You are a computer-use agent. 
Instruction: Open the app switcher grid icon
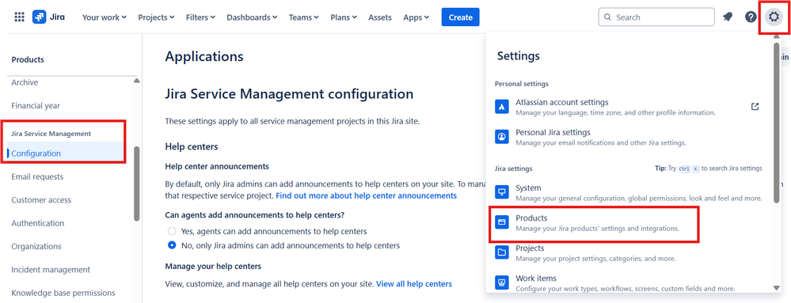click(x=19, y=17)
